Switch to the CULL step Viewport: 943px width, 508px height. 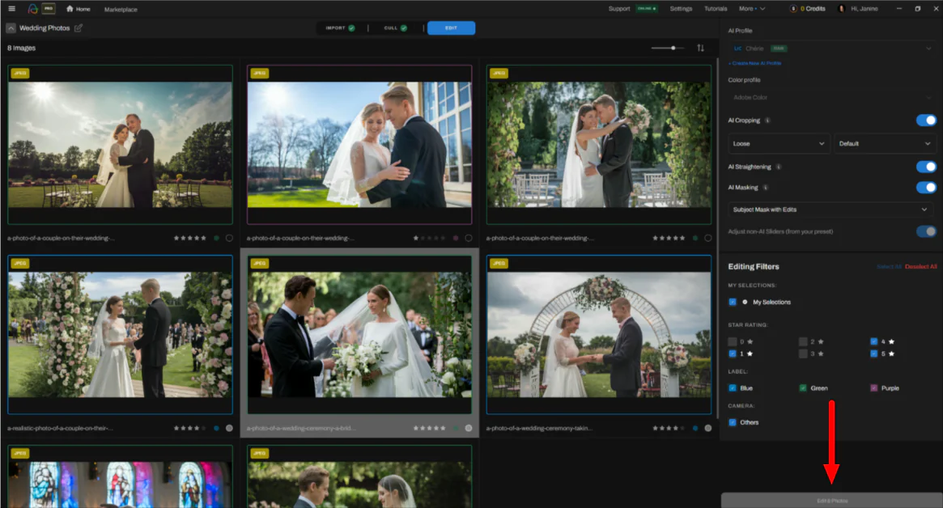tap(395, 28)
